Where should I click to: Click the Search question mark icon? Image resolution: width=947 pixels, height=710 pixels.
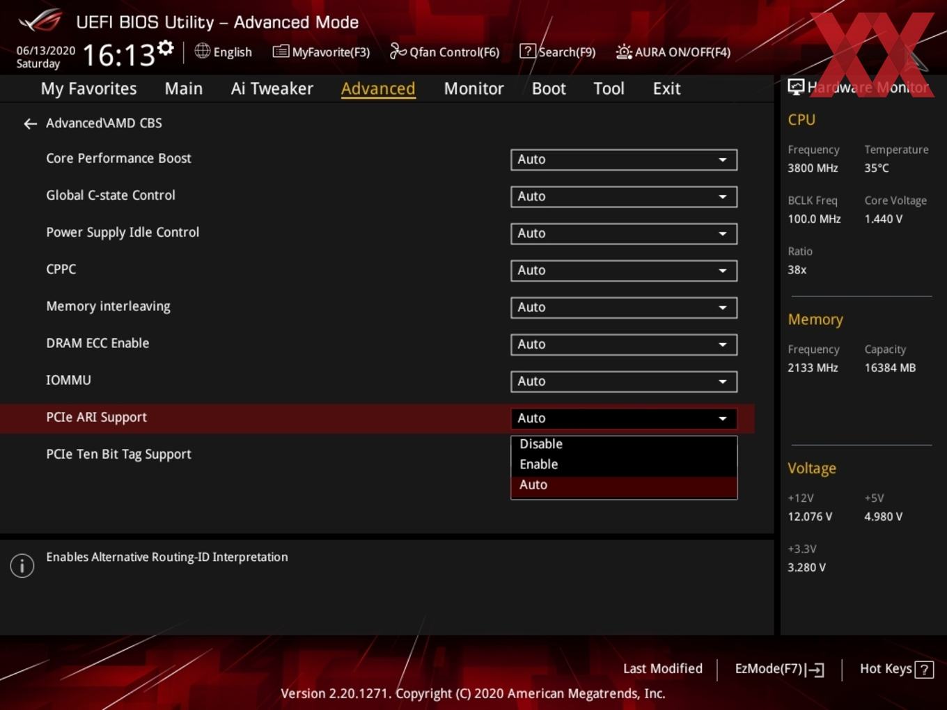tap(528, 51)
